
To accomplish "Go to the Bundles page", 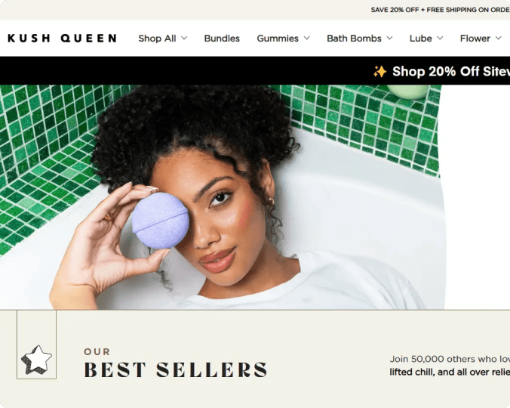I will [222, 39].
